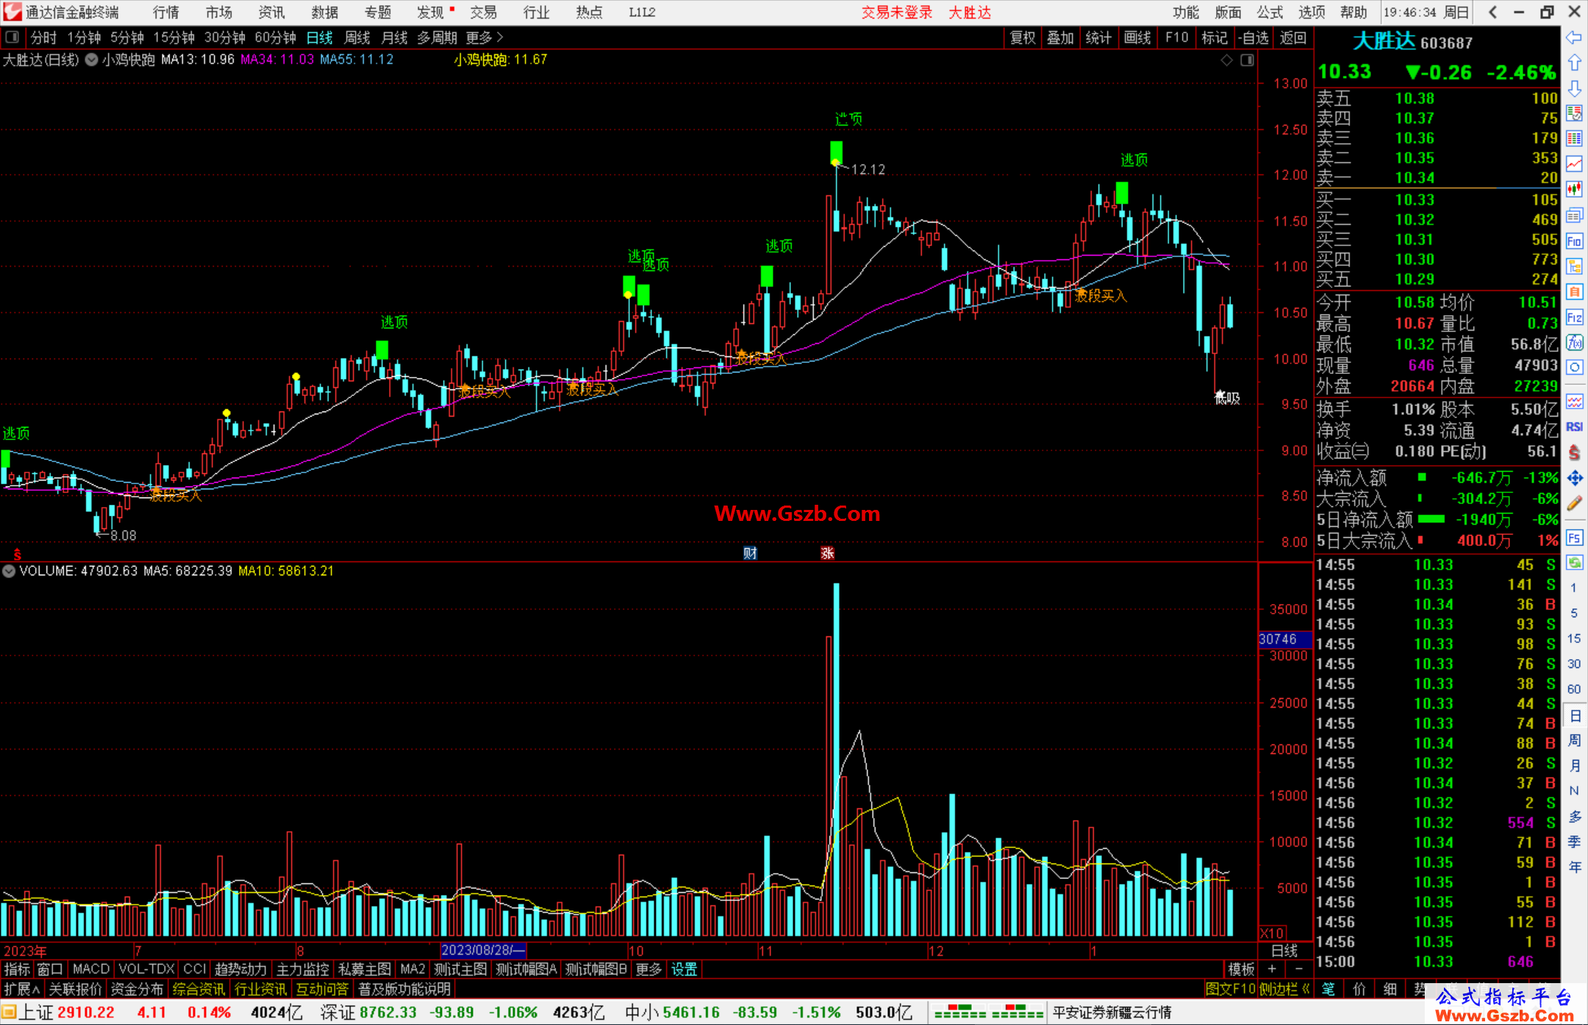Click the 2023/08/28 date marker

coord(483,950)
